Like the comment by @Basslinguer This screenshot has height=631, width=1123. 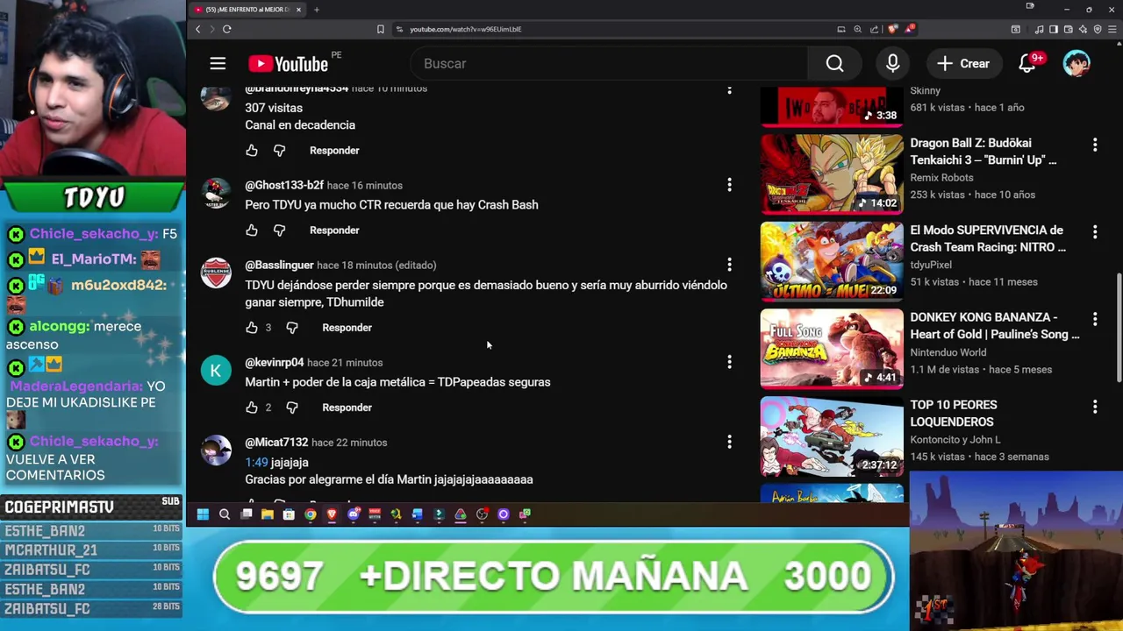tap(252, 328)
